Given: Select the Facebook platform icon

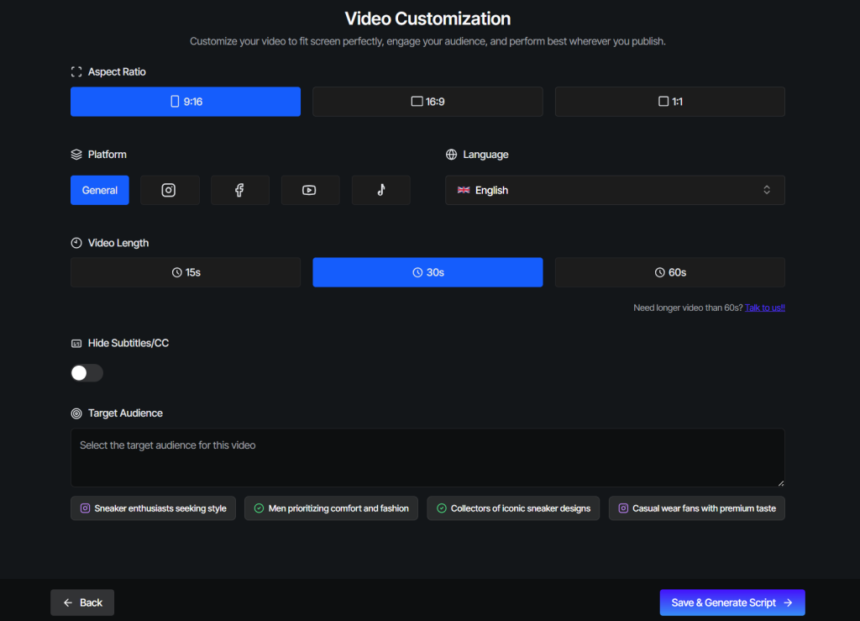Looking at the screenshot, I should [x=239, y=191].
